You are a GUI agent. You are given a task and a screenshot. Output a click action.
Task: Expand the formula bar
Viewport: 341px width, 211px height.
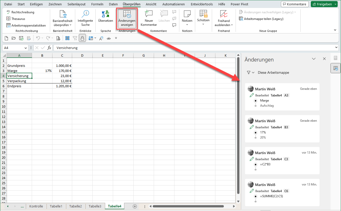pyautogui.click(x=336, y=48)
